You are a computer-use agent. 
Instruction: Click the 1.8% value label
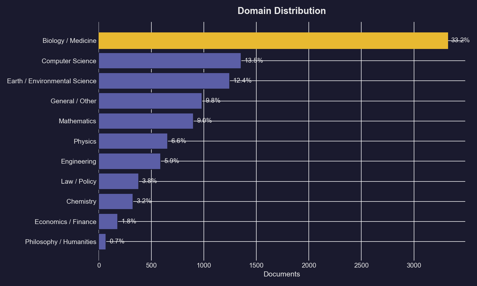(129, 221)
